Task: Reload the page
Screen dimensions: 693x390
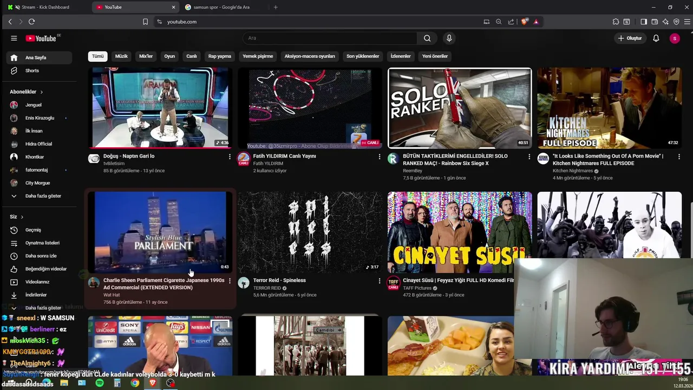Action: (31, 22)
